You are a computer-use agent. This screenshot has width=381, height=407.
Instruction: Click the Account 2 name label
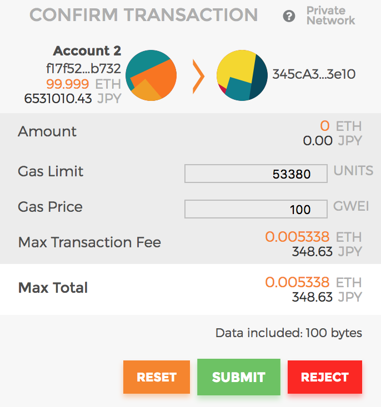[87, 52]
